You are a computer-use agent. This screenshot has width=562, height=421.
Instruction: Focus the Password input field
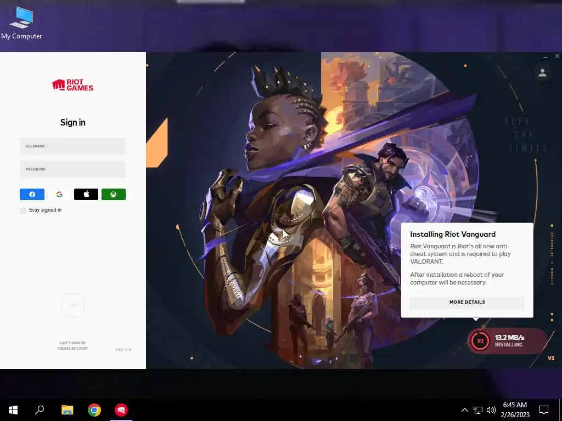(73, 169)
